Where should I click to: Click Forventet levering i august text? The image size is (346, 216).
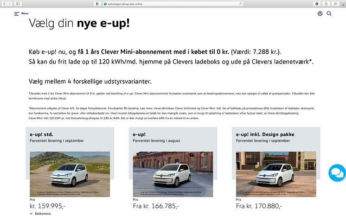click(156, 141)
